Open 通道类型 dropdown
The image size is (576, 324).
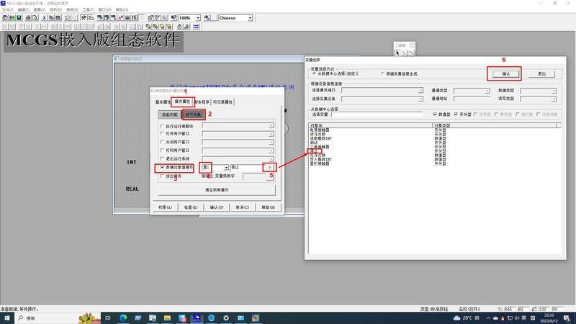click(487, 91)
